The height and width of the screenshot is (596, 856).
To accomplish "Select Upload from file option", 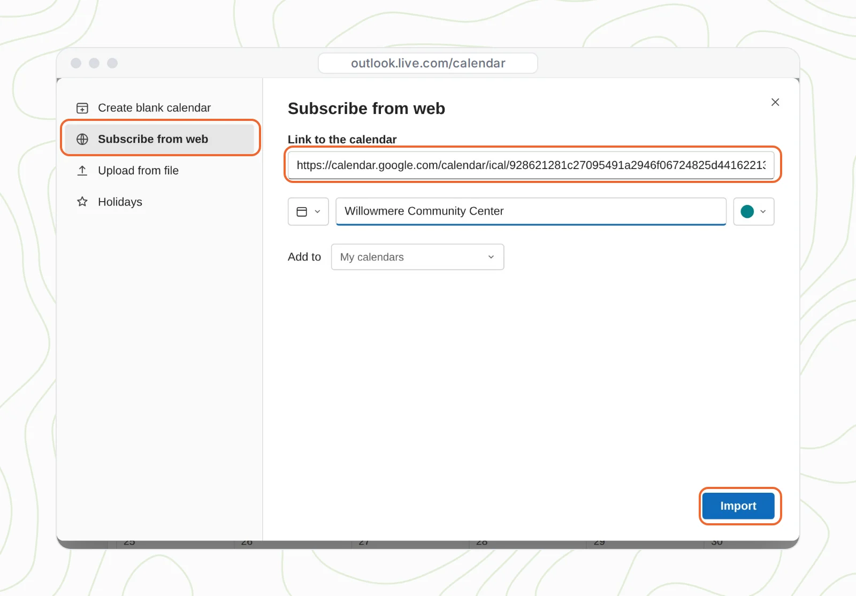I will [159, 171].
